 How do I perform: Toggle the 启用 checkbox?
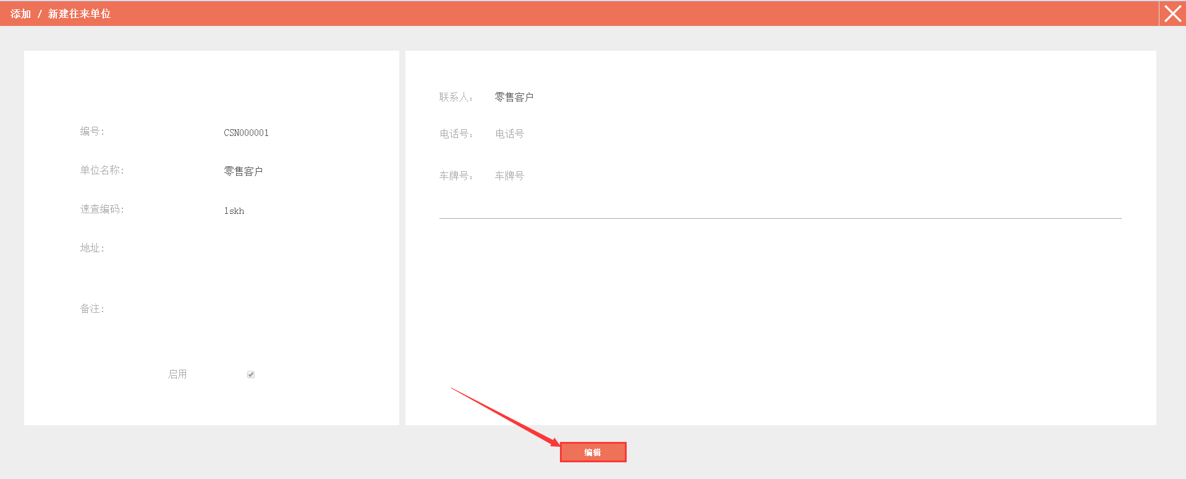click(x=251, y=375)
